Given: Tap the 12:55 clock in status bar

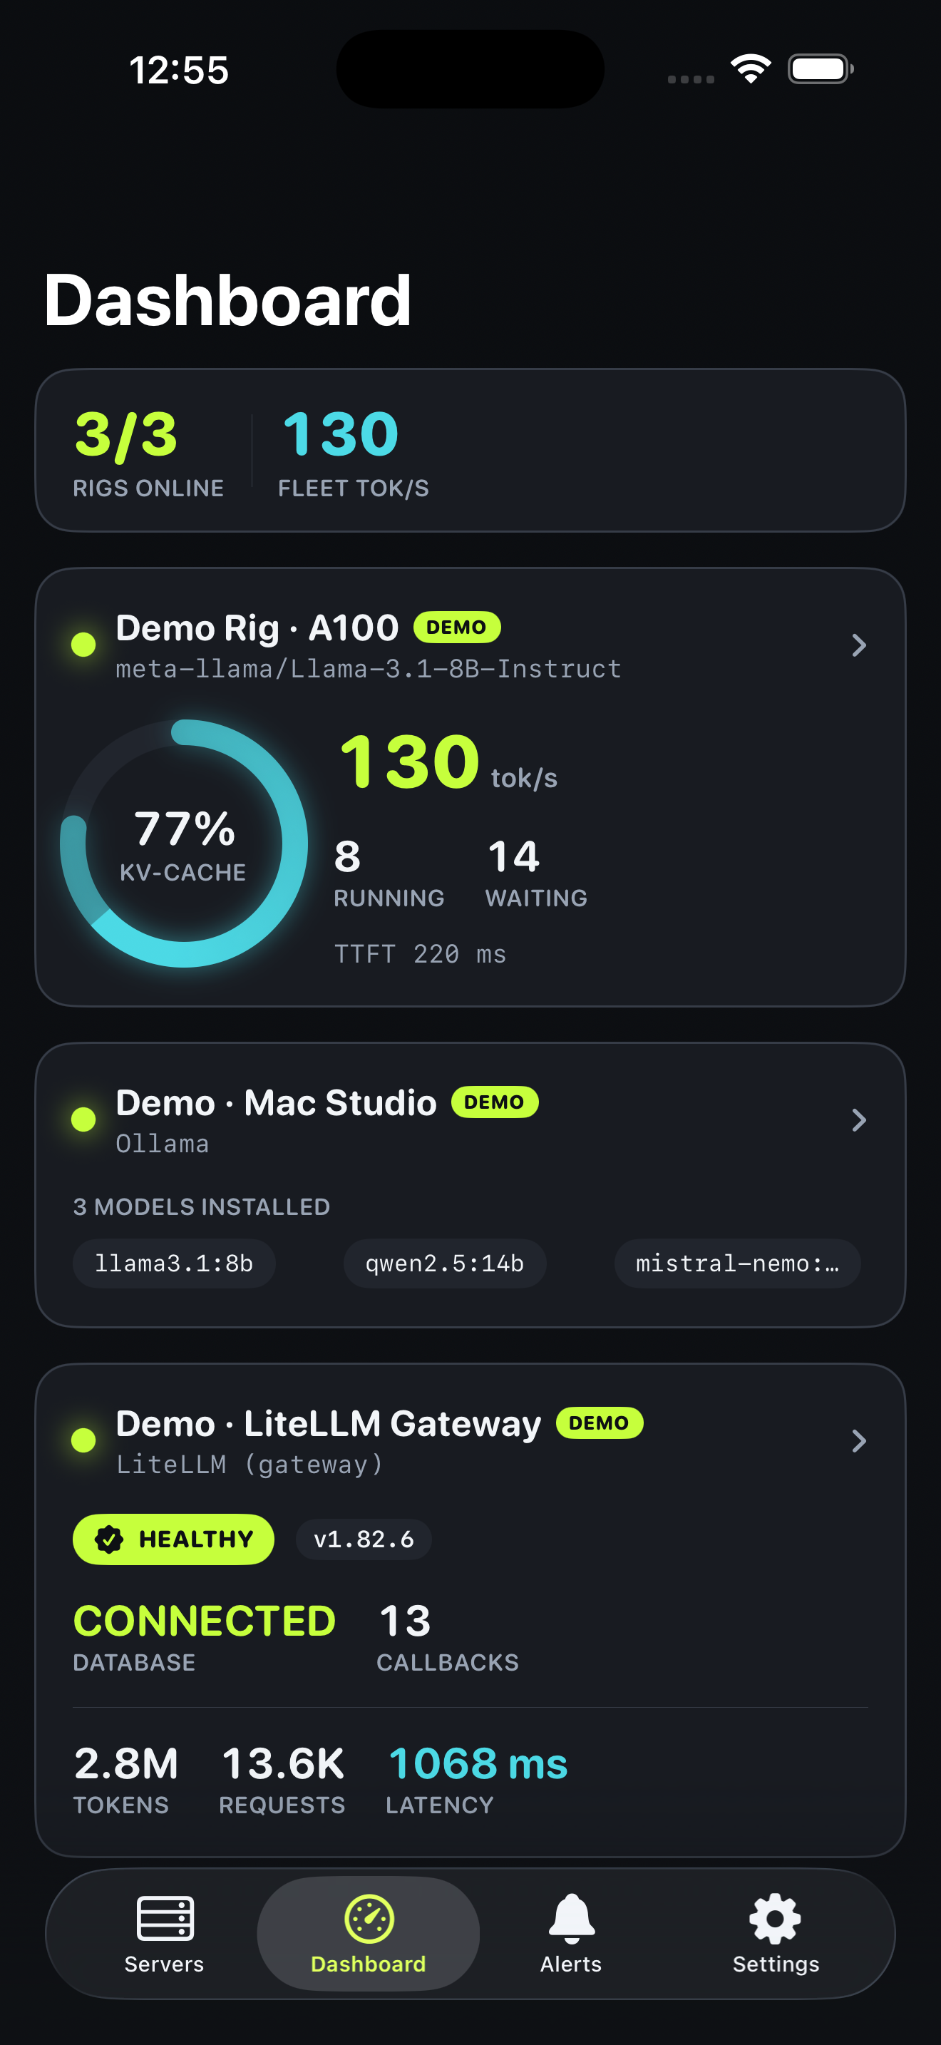Looking at the screenshot, I should tap(180, 70).
